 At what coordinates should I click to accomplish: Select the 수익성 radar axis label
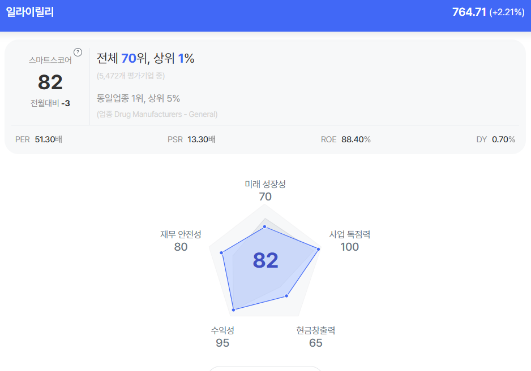222,330
